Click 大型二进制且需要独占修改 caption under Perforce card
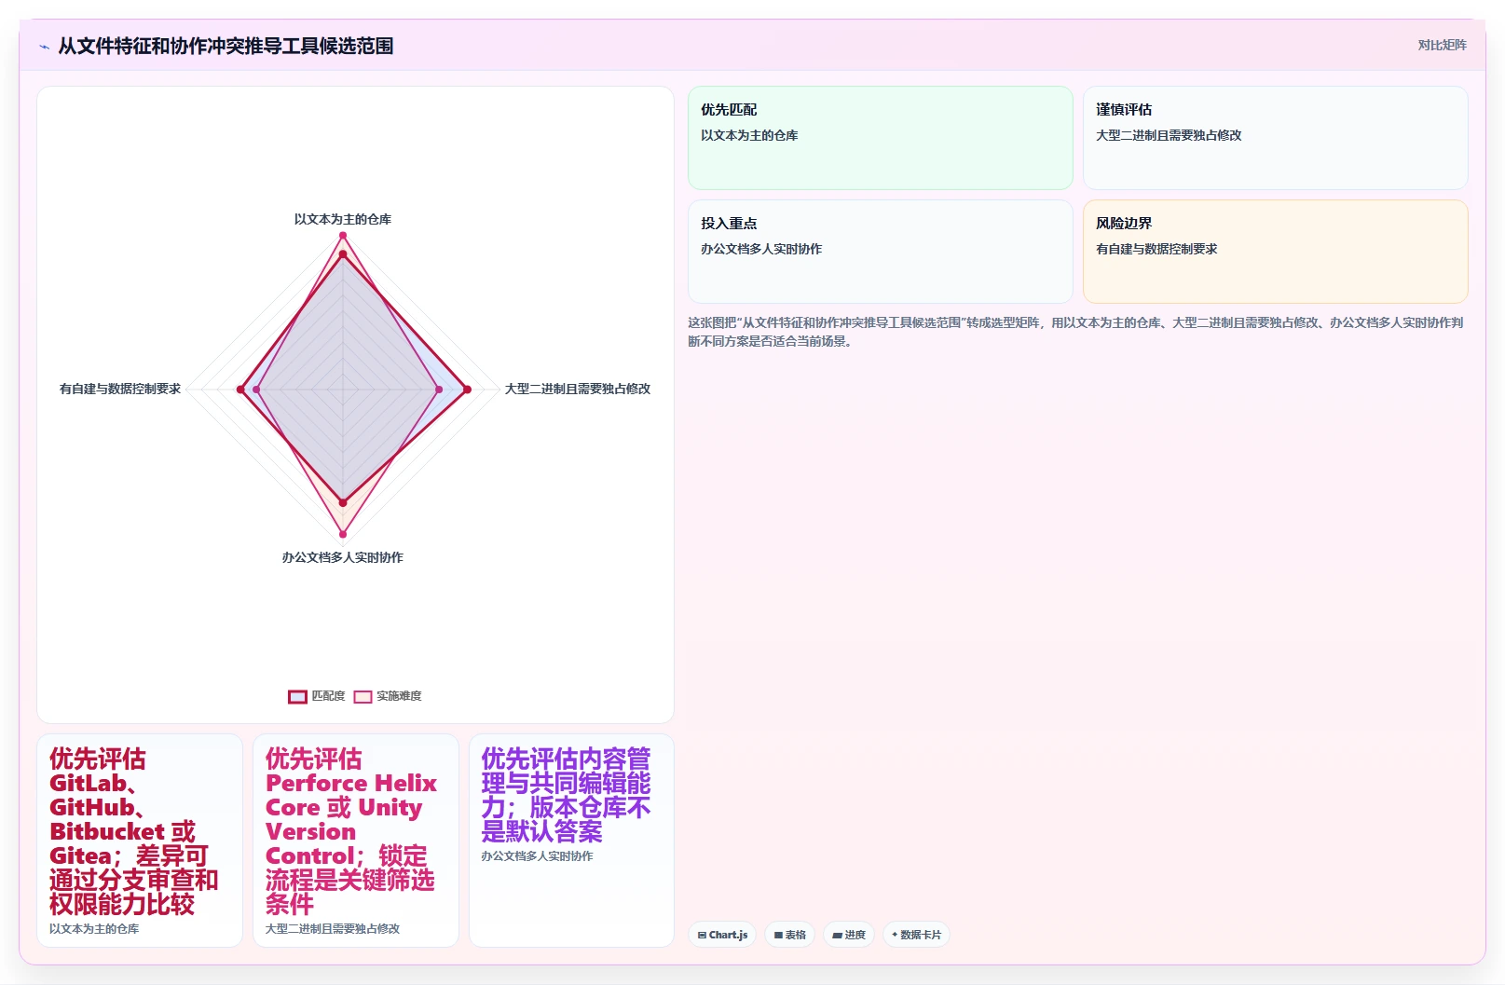The width and height of the screenshot is (1505, 985). 333,929
